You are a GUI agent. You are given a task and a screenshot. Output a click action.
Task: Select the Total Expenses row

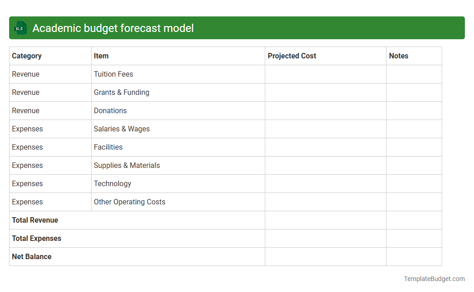point(36,238)
